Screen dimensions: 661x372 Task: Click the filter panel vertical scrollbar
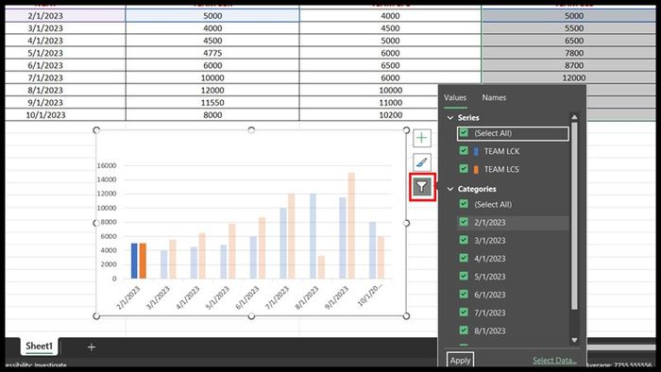[574, 215]
